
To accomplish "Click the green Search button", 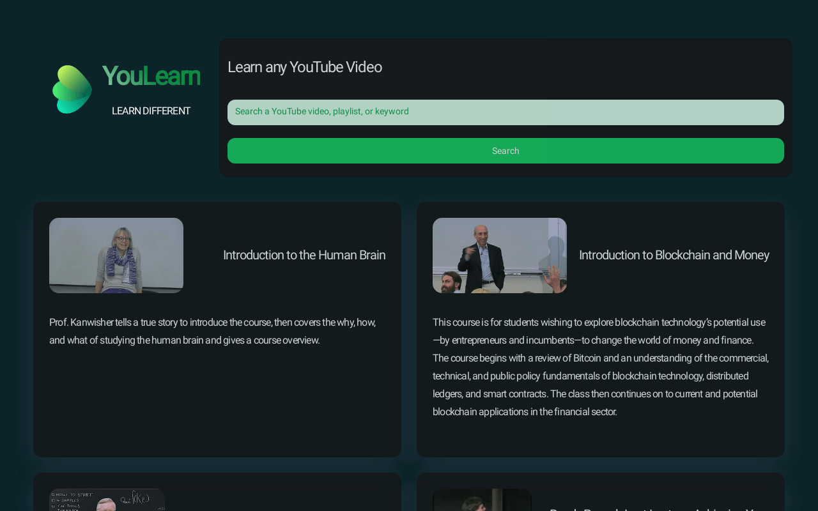I will (x=505, y=151).
